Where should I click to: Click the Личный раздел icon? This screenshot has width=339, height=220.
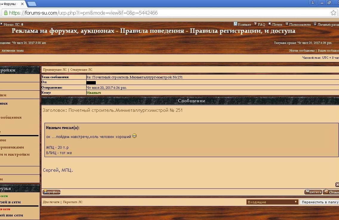[315, 24]
